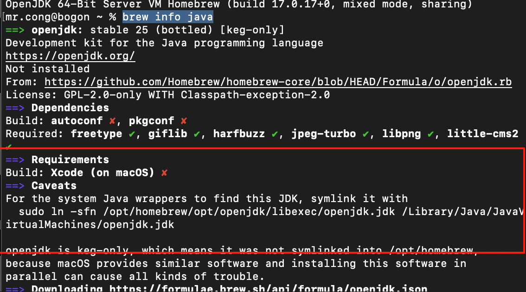Open the GitHub openjdk.rb formula link

click(x=278, y=82)
